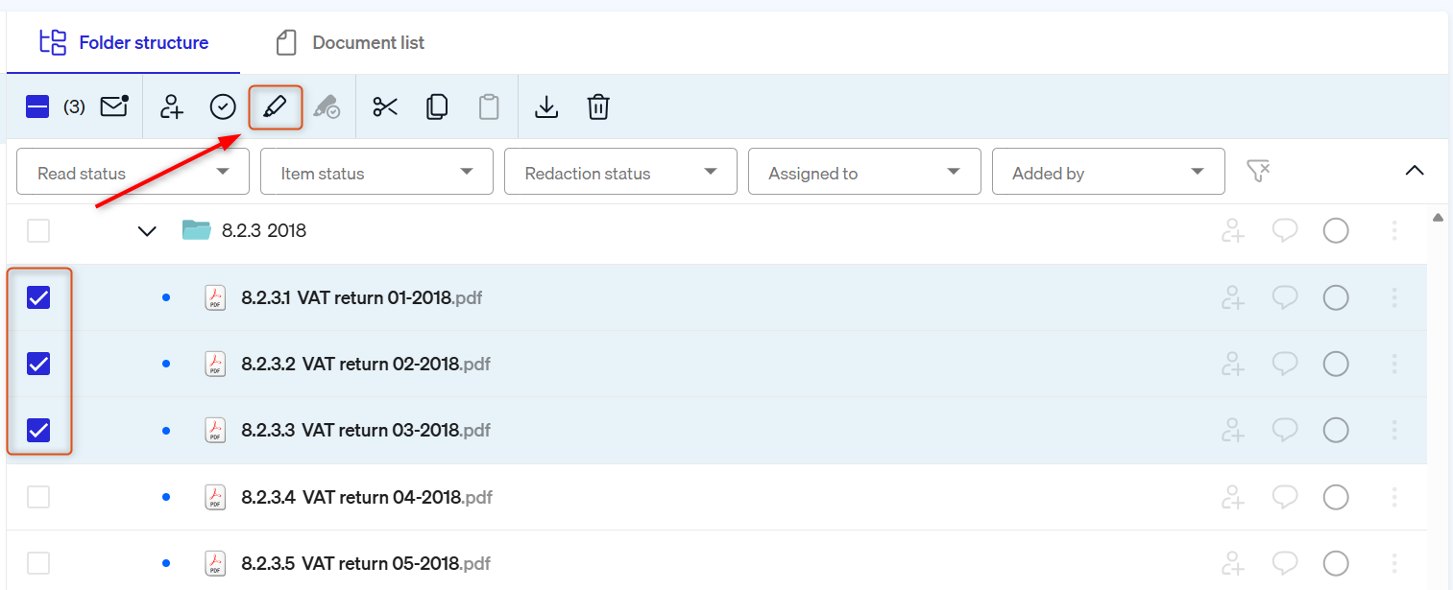The width and height of the screenshot is (1453, 590).
Task: Assign user to VAT return 04-2018
Action: 1233,497
